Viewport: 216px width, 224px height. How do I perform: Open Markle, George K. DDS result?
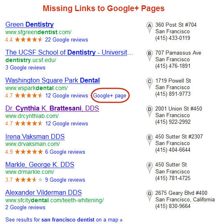click(x=40, y=164)
